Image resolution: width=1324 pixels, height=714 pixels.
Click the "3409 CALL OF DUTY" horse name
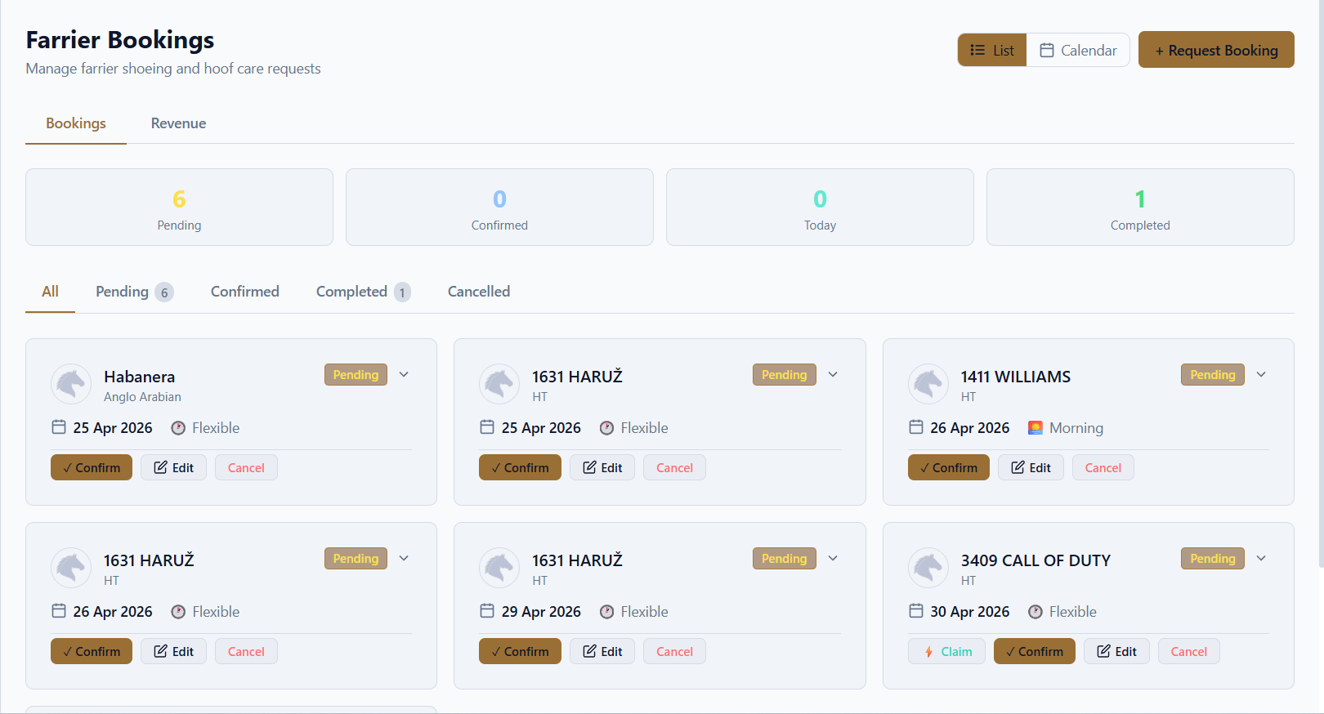click(x=1035, y=560)
